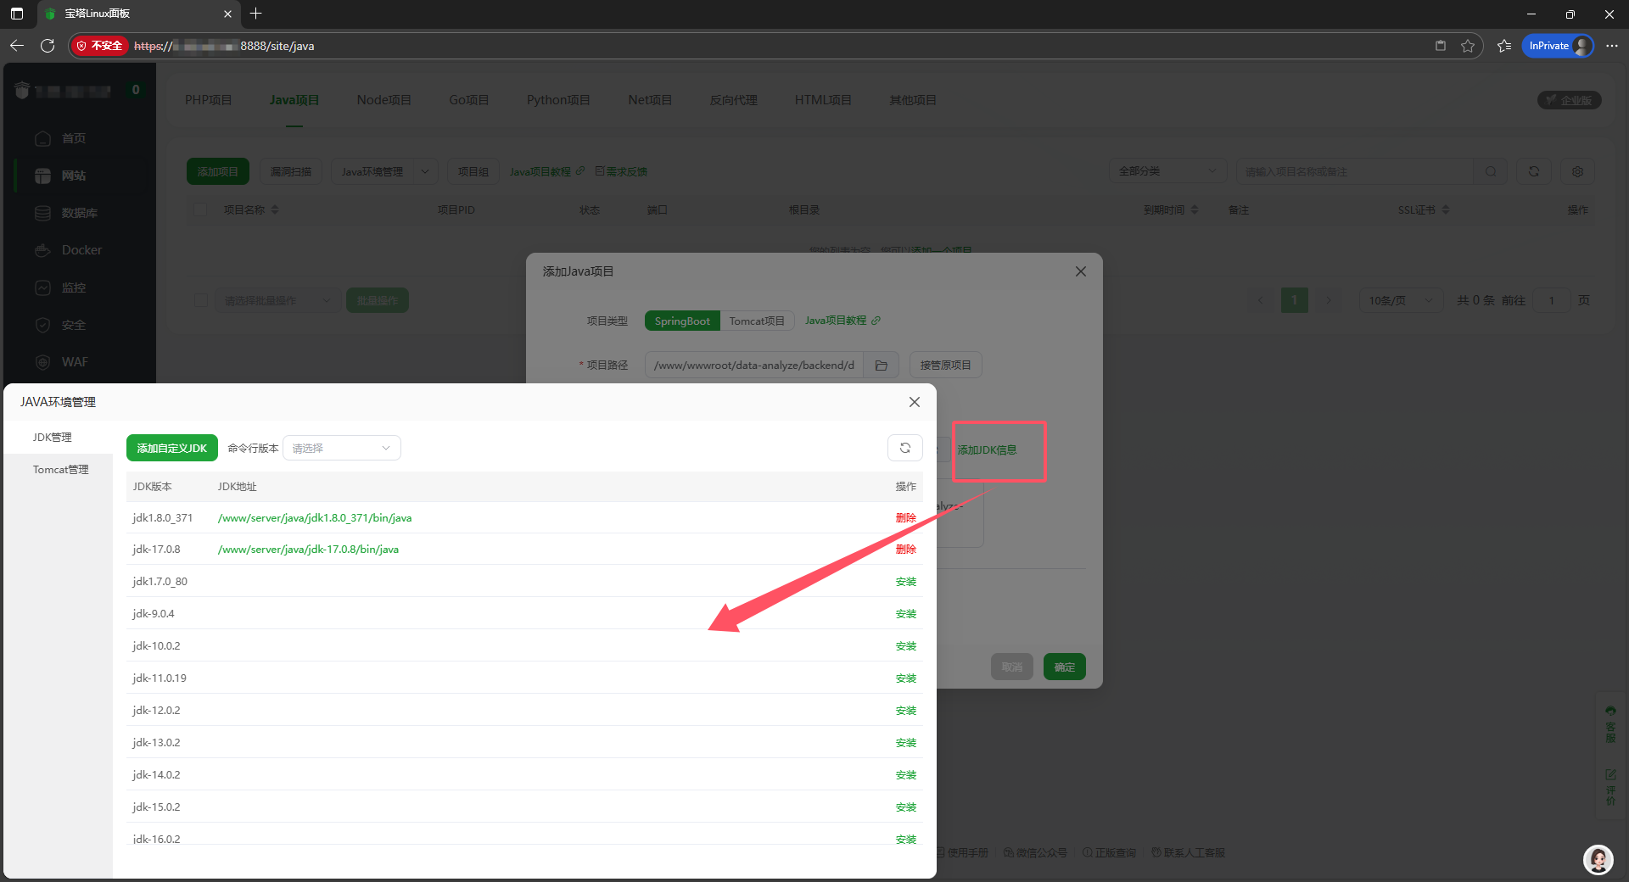Viewport: 1629px width, 882px height.
Task: Open the 全部分类 category dropdown
Action: point(1167,170)
